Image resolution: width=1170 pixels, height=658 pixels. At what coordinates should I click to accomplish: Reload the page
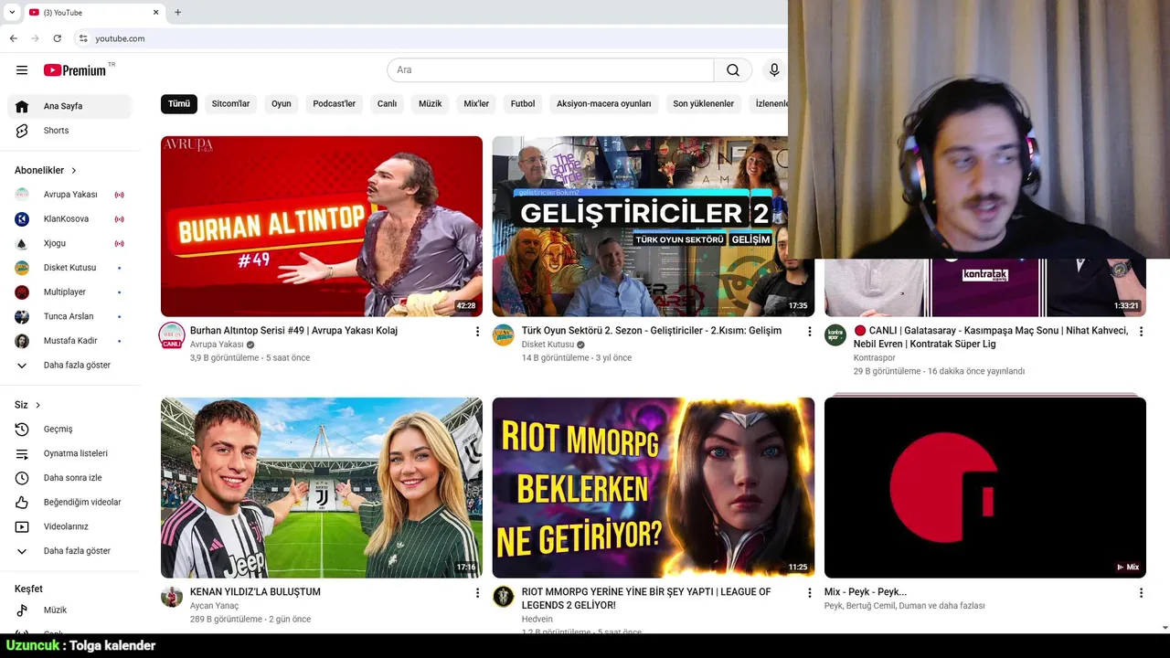coord(57,38)
